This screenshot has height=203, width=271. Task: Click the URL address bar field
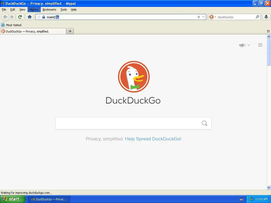[121, 17]
